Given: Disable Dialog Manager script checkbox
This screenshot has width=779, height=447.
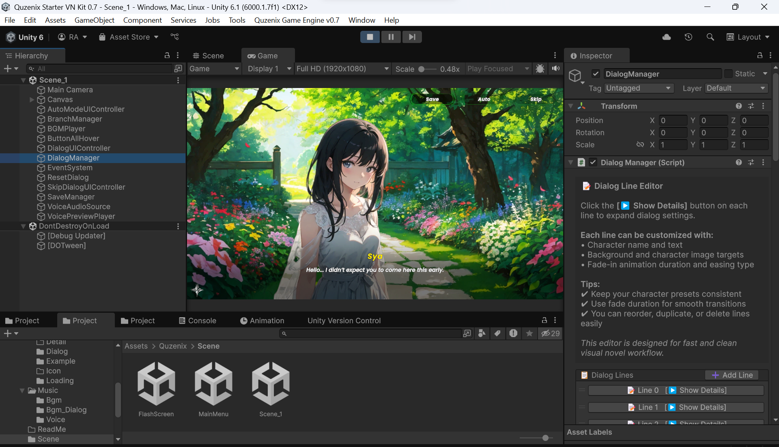Looking at the screenshot, I should [x=593, y=162].
